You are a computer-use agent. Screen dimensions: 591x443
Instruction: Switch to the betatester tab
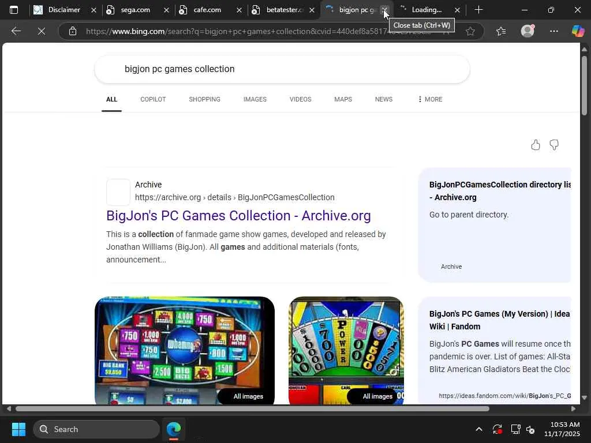tap(284, 10)
